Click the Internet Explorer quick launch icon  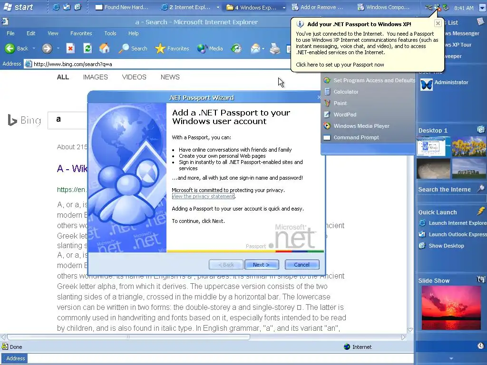[56, 7]
